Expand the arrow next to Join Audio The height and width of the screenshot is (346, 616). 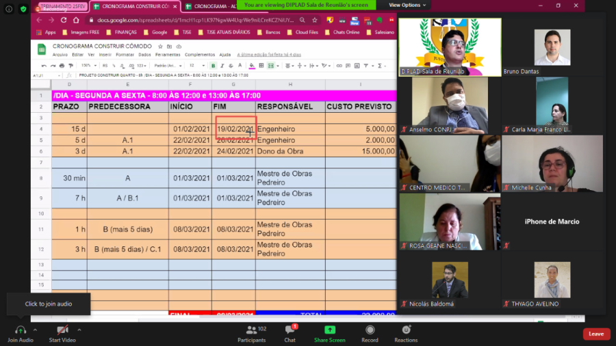click(x=35, y=330)
